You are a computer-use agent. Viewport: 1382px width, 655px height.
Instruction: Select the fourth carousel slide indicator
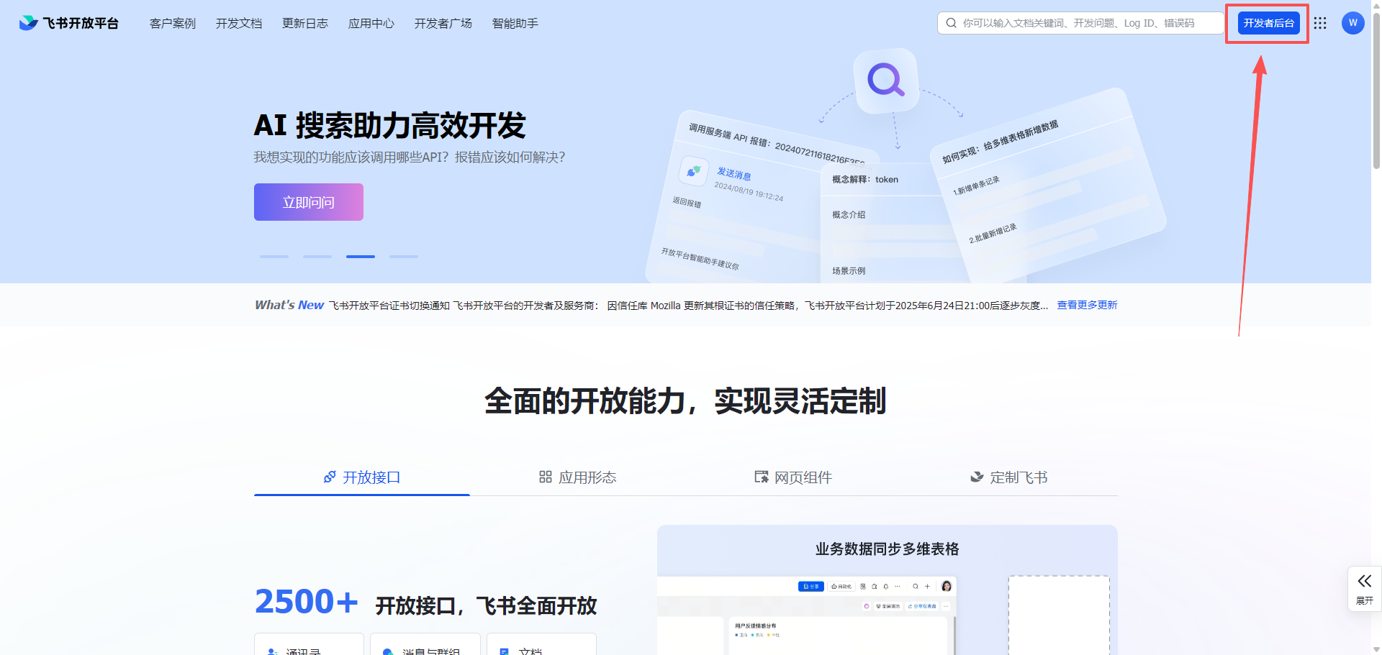(x=404, y=257)
